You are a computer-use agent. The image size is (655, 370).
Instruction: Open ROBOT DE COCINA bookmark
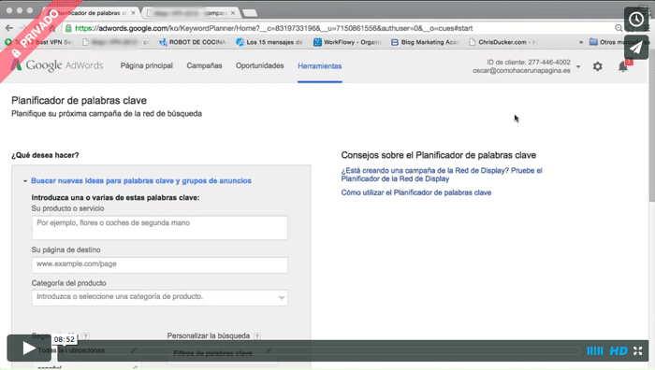tap(192, 42)
